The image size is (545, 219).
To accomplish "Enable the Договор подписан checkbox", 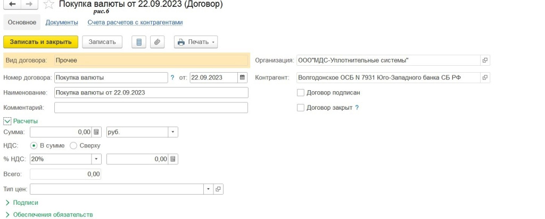I will 301,92.
